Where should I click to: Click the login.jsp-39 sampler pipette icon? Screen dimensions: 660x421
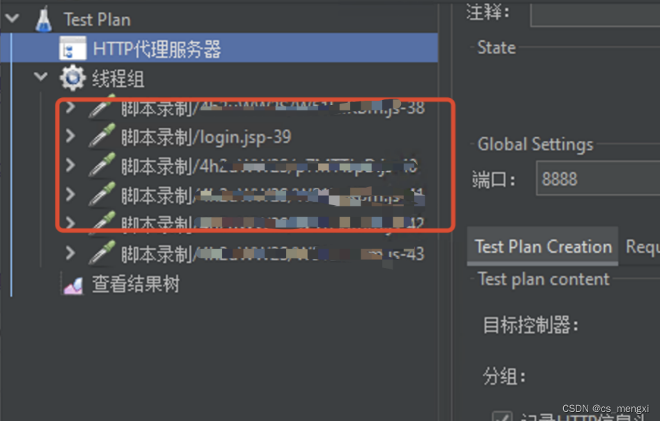click(102, 135)
